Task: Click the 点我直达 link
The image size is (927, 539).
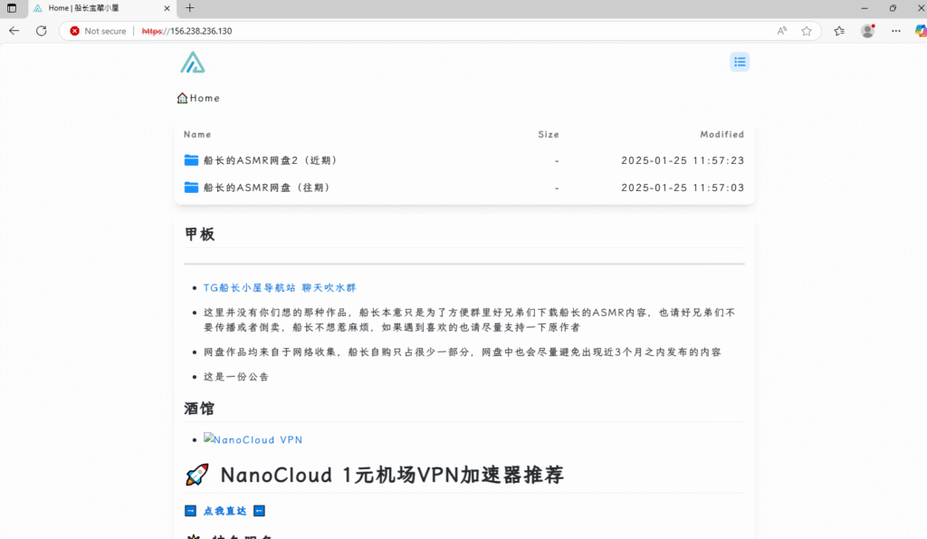Action: tap(225, 511)
